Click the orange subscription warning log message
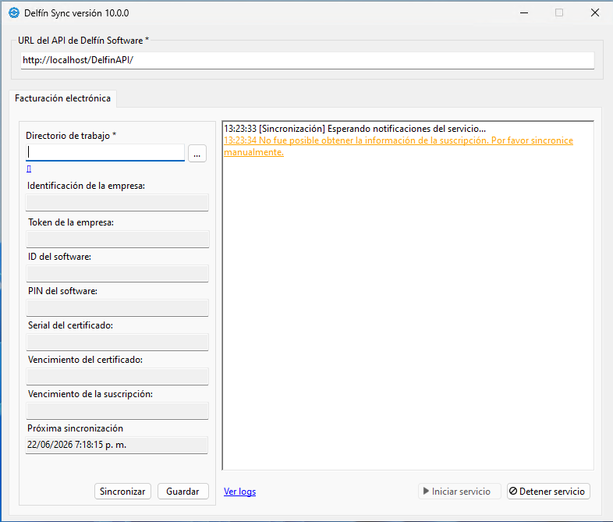 pyautogui.click(x=399, y=146)
